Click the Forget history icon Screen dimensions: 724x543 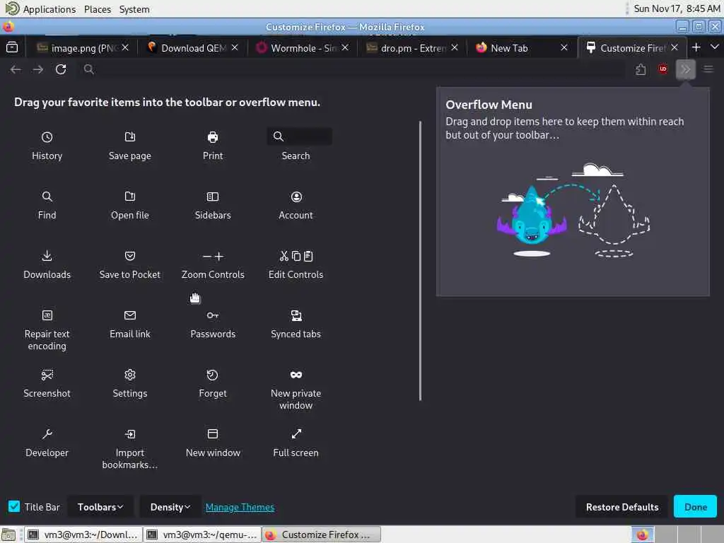[212, 375]
